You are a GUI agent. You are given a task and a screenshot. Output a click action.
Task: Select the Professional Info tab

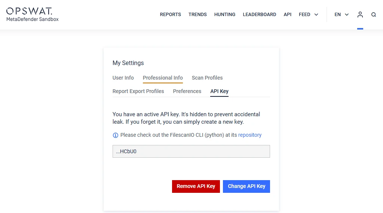[x=163, y=78]
